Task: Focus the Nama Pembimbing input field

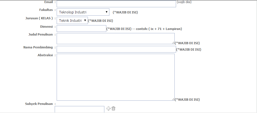Action: pyautogui.click(x=116, y=49)
